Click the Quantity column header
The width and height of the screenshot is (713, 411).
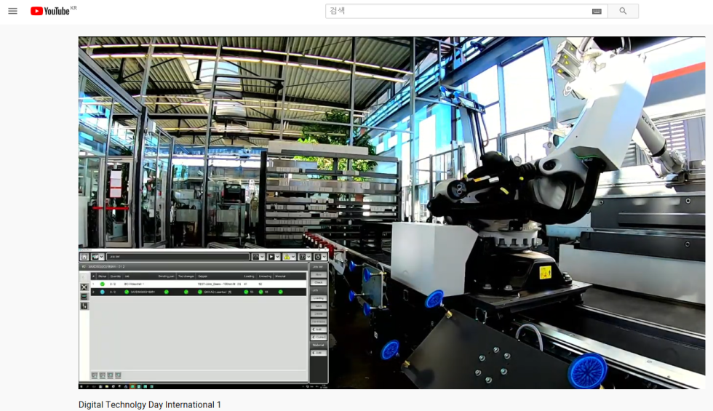(x=116, y=276)
